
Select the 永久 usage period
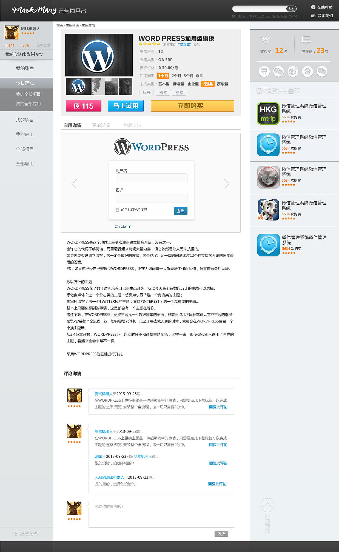coord(199,76)
